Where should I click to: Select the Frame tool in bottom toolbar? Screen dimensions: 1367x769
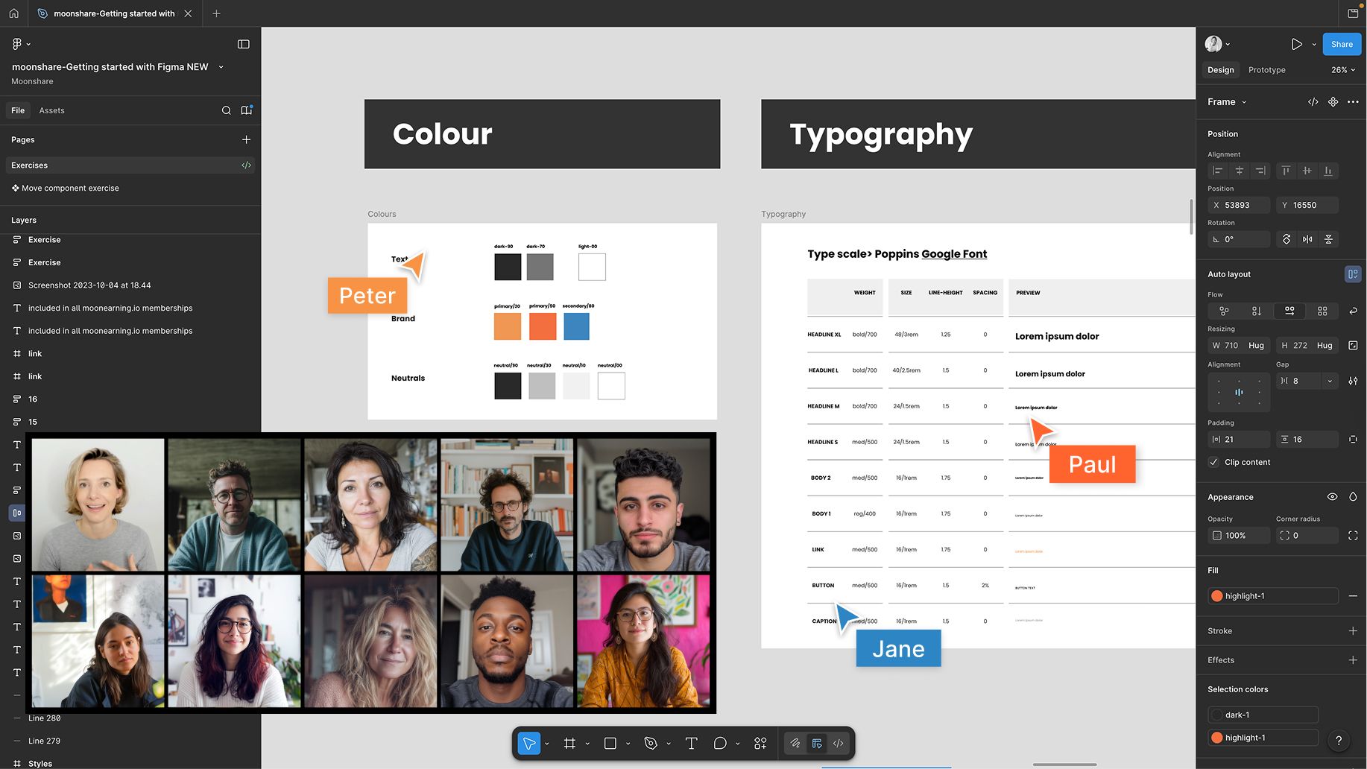(x=569, y=743)
